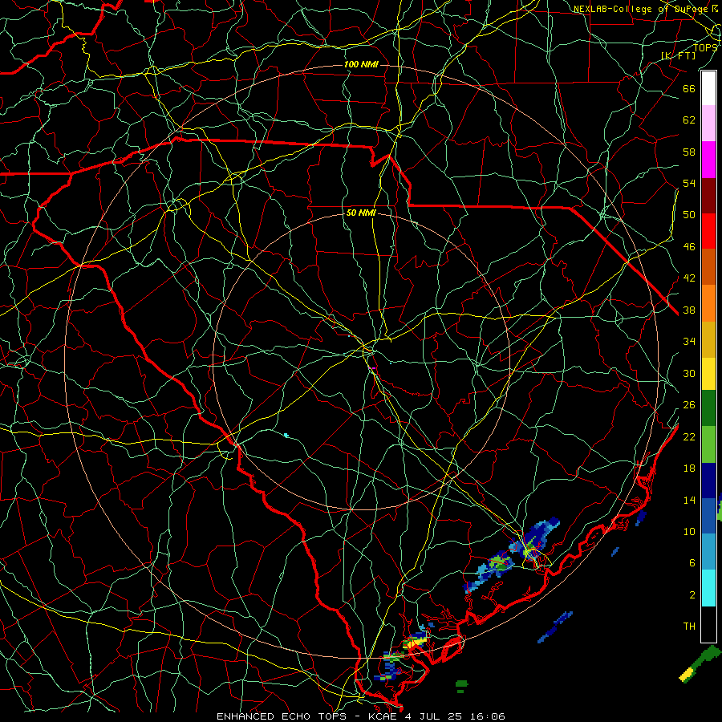Select the 58 legend label
This screenshot has height=722, width=722.
[x=689, y=152]
